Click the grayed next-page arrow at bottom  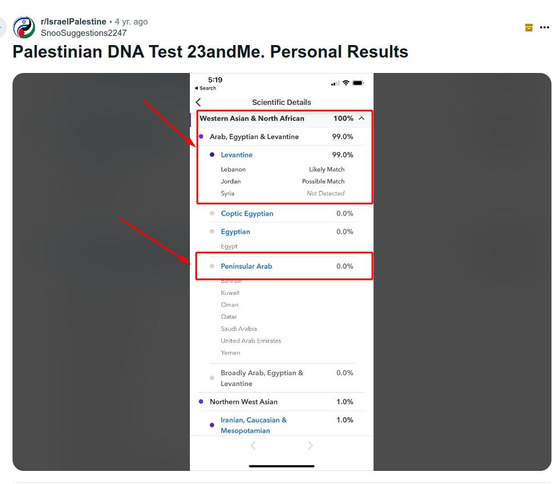[x=310, y=446]
